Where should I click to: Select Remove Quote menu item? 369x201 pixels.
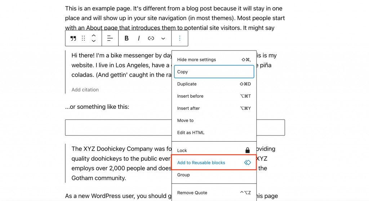[x=214, y=193]
